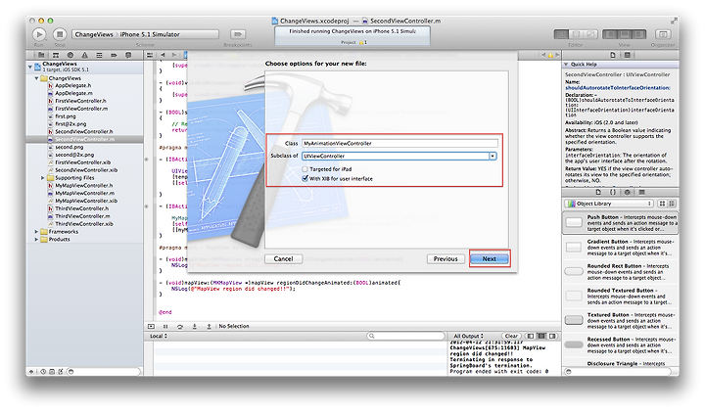Expand the Supporting Files group
The image size is (705, 412).
(x=43, y=178)
